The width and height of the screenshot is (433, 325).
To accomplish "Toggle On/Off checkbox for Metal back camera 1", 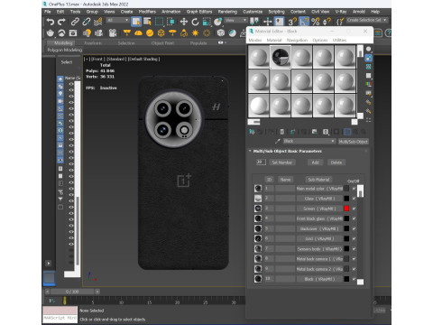I will click(355, 259).
